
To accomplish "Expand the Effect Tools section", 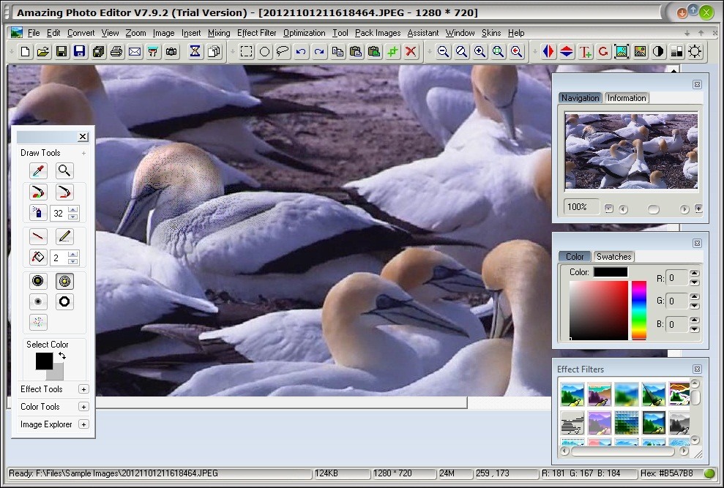I will (x=84, y=388).
